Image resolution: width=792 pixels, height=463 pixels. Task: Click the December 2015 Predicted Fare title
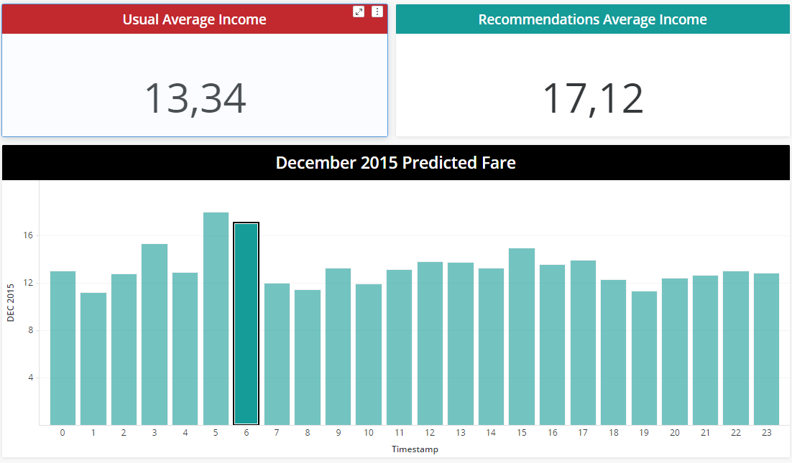point(395,163)
